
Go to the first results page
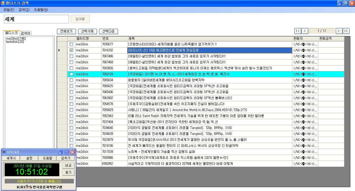click(298, 31)
